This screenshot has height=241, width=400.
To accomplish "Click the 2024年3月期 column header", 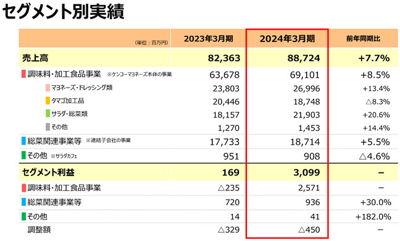I will click(287, 38).
